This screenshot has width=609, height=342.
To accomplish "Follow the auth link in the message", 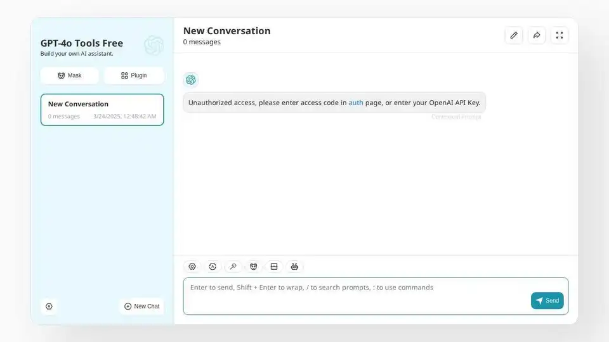I will [356, 103].
